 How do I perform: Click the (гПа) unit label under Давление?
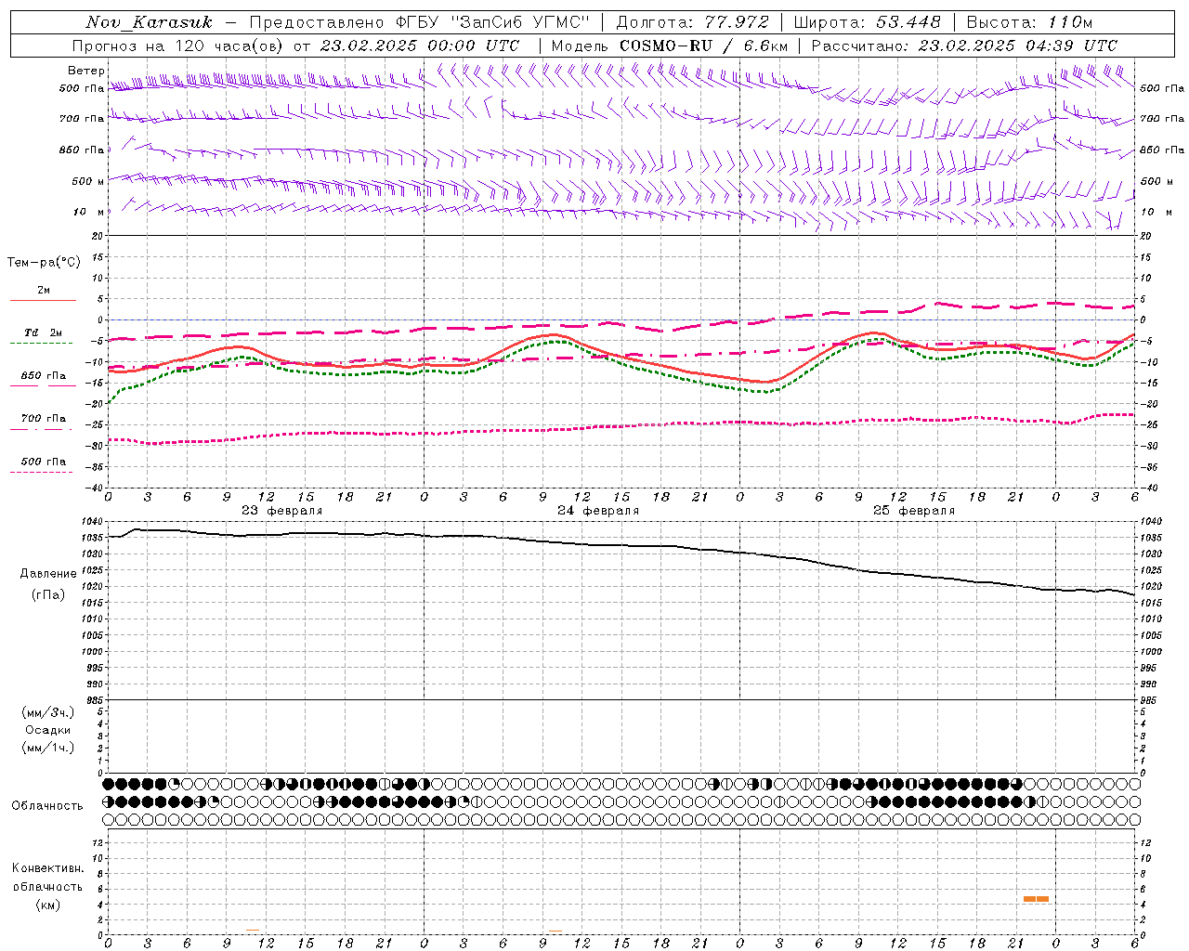click(x=48, y=595)
